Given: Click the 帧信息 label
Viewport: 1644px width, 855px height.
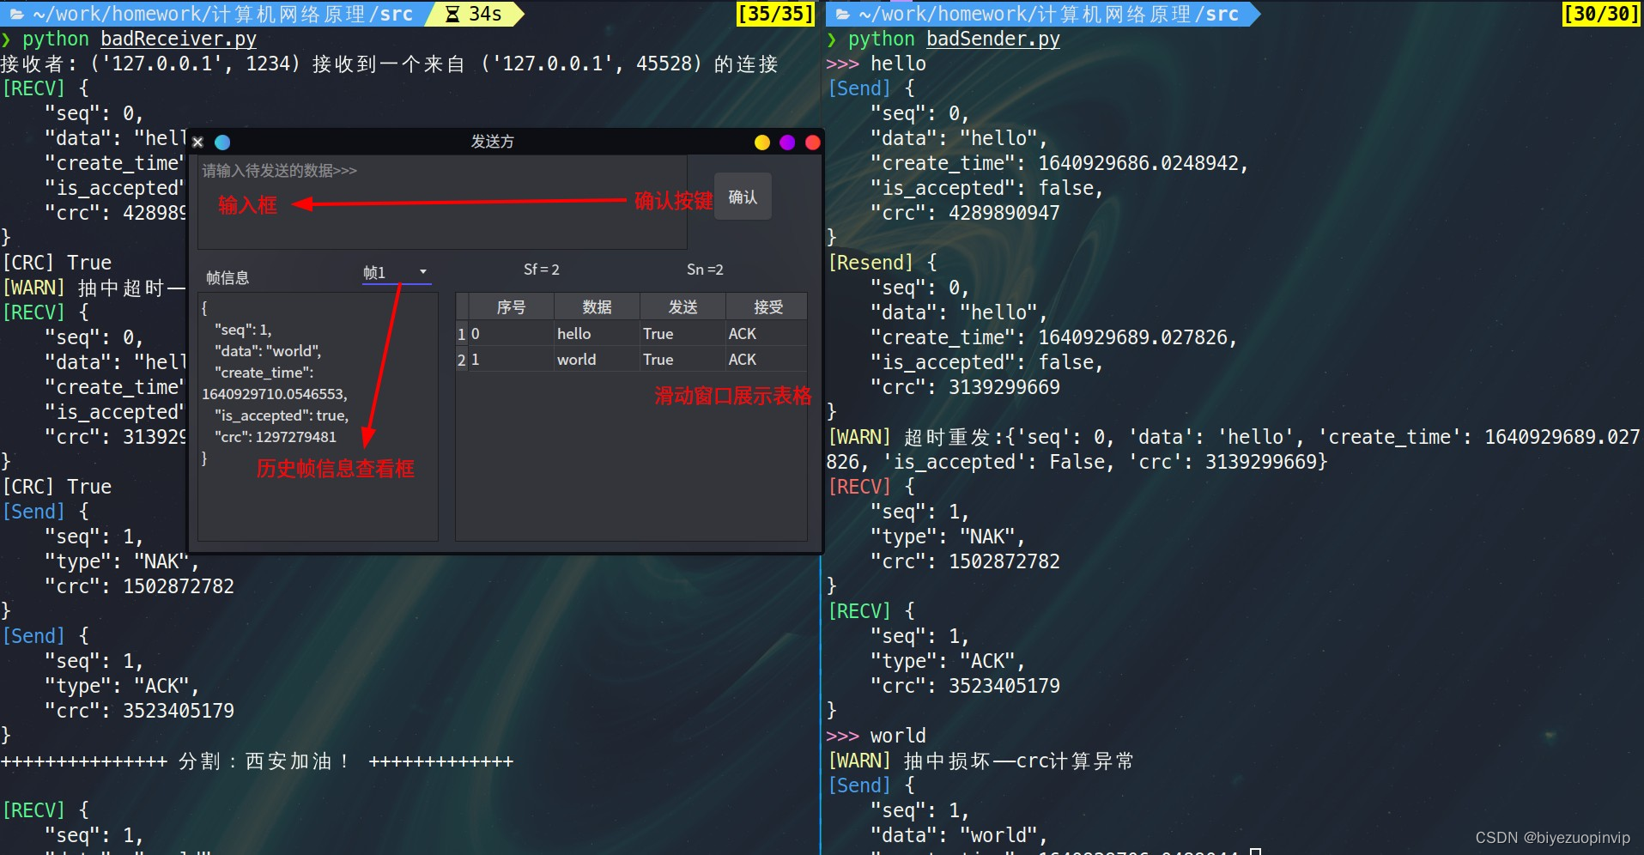Looking at the screenshot, I should click(227, 277).
